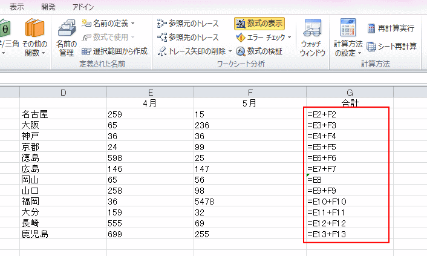
Task: Select formula cell =E3+F3
Action: pos(350,125)
